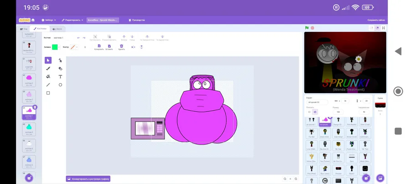410x184 pixels.
Task: Move the selection forward with Вперед
Action: tap(124, 37)
